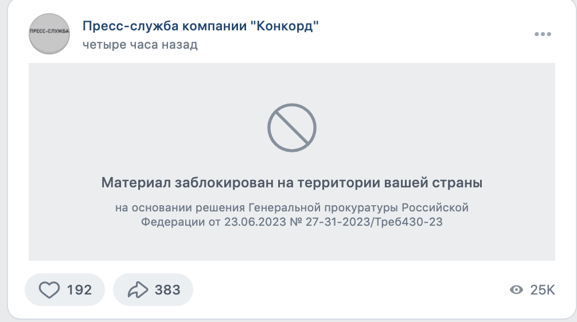Open Пресс-служба компании "Конкорд" community page
Image resolution: width=577 pixels, height=322 pixels.
(201, 26)
